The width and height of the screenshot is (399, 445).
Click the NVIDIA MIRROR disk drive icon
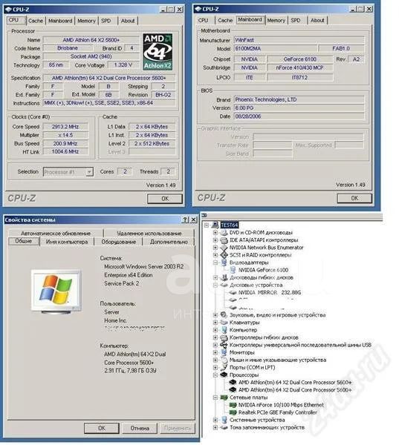click(233, 293)
